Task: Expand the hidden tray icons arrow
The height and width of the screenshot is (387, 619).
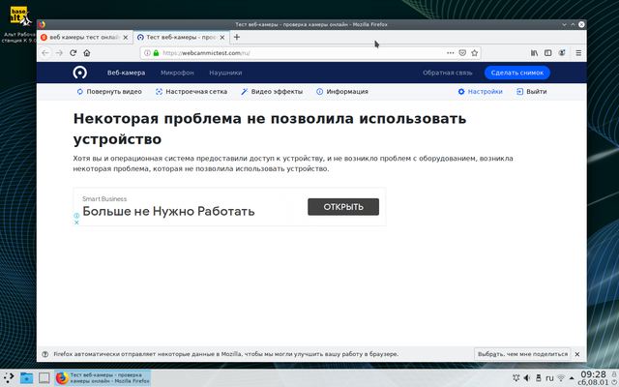Action: 572,378
